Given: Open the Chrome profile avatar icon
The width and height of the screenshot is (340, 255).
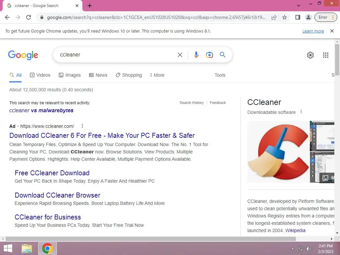Looking at the screenshot, I should (x=308, y=17).
